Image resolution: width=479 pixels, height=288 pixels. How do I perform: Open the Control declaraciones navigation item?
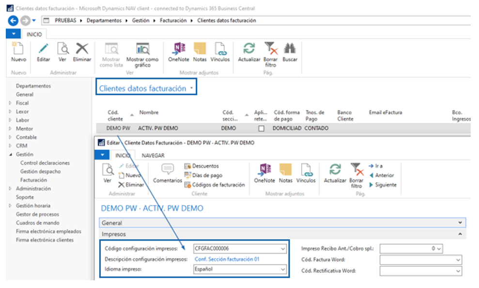(x=45, y=163)
